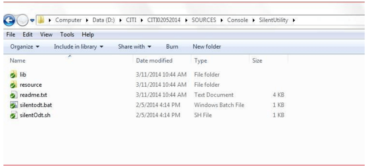Viewport: 367px width, 166px height.
Task: Open the recent locations dropdown arrow
Action: coord(32,21)
